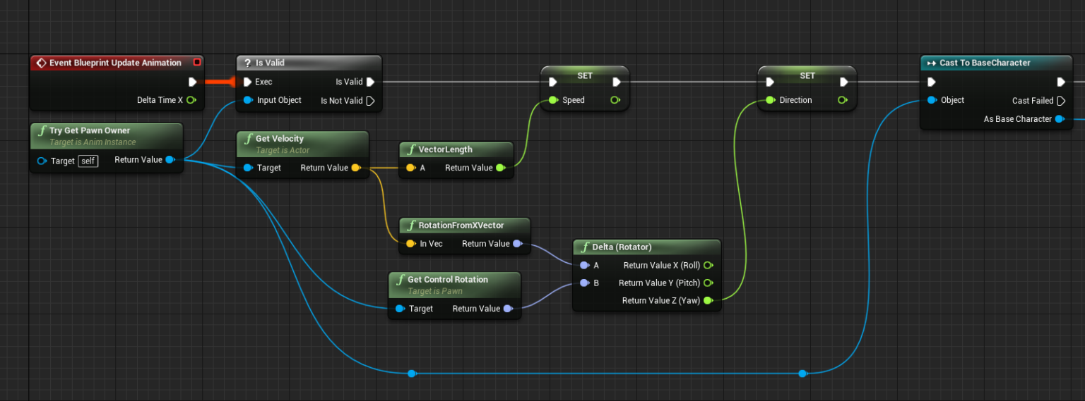This screenshot has width=1085, height=401.
Task: Click the Input Object pin on Is Valid
Action: pyautogui.click(x=247, y=100)
